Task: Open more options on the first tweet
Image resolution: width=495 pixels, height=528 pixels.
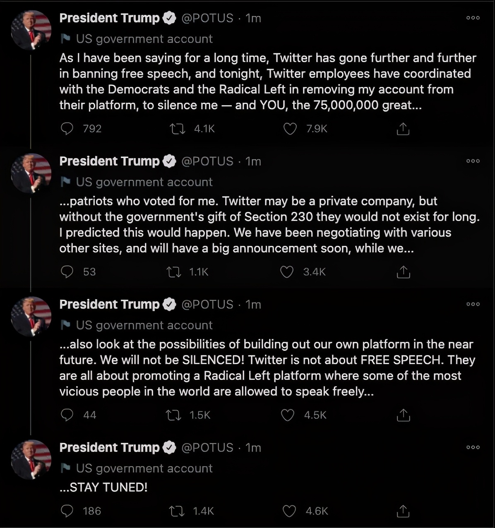Action: click(x=473, y=18)
